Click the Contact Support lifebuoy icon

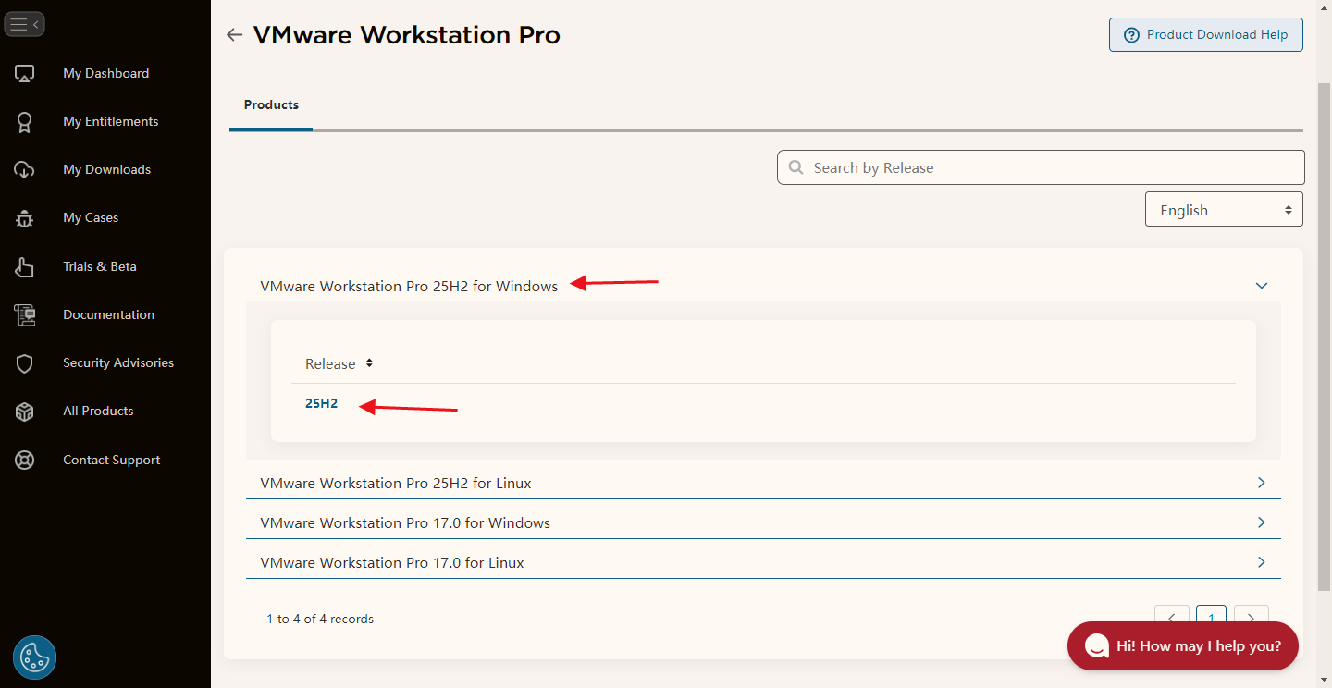[25, 460]
